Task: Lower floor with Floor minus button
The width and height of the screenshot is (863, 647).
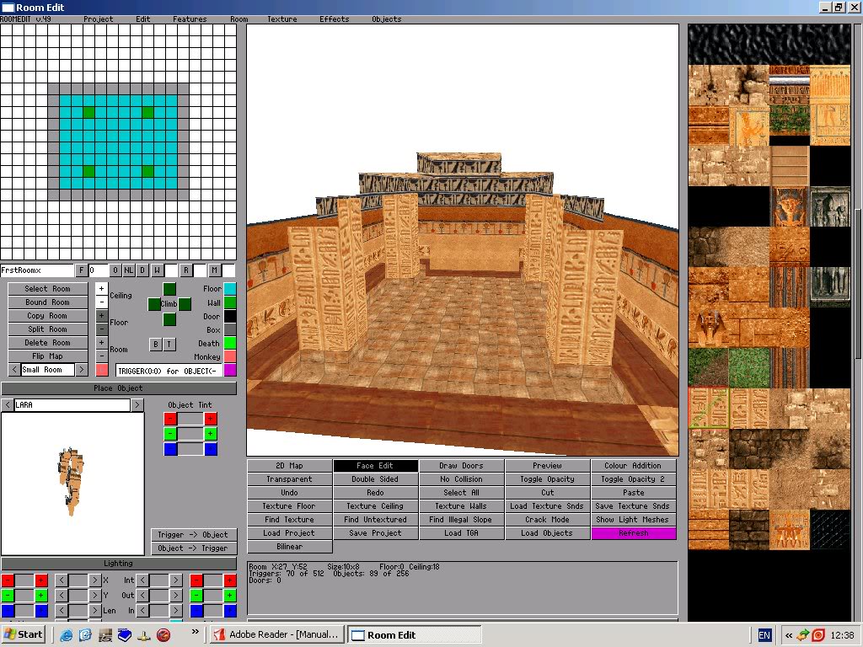Action: pyautogui.click(x=101, y=329)
